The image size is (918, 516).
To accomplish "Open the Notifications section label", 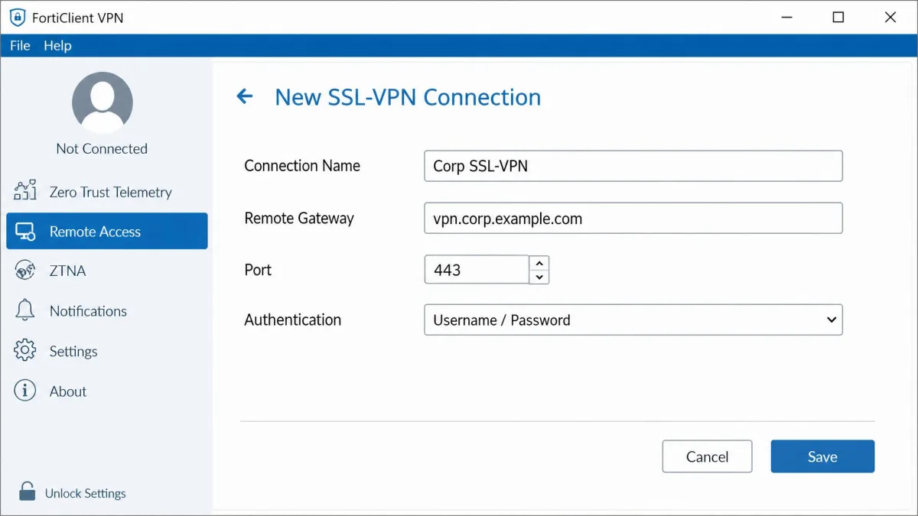I will point(88,311).
